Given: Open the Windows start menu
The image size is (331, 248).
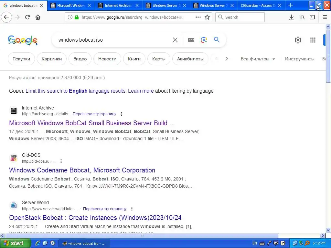Looking at the screenshot, I should tap(15, 243).
